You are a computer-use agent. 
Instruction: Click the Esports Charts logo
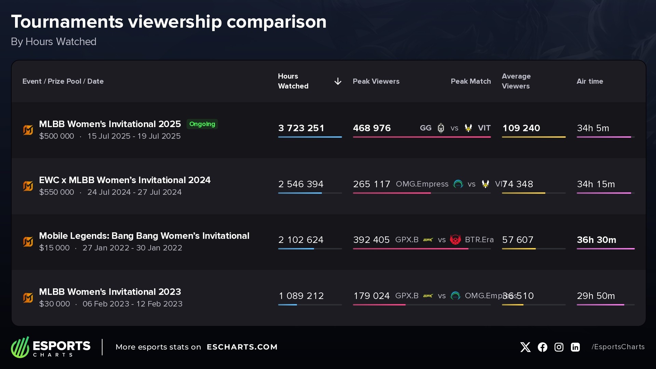[x=51, y=347]
